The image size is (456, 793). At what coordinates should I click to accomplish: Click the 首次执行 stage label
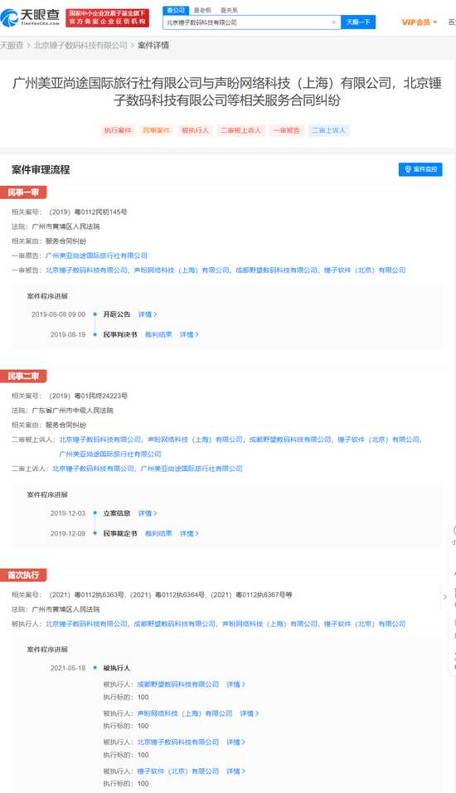point(23,575)
